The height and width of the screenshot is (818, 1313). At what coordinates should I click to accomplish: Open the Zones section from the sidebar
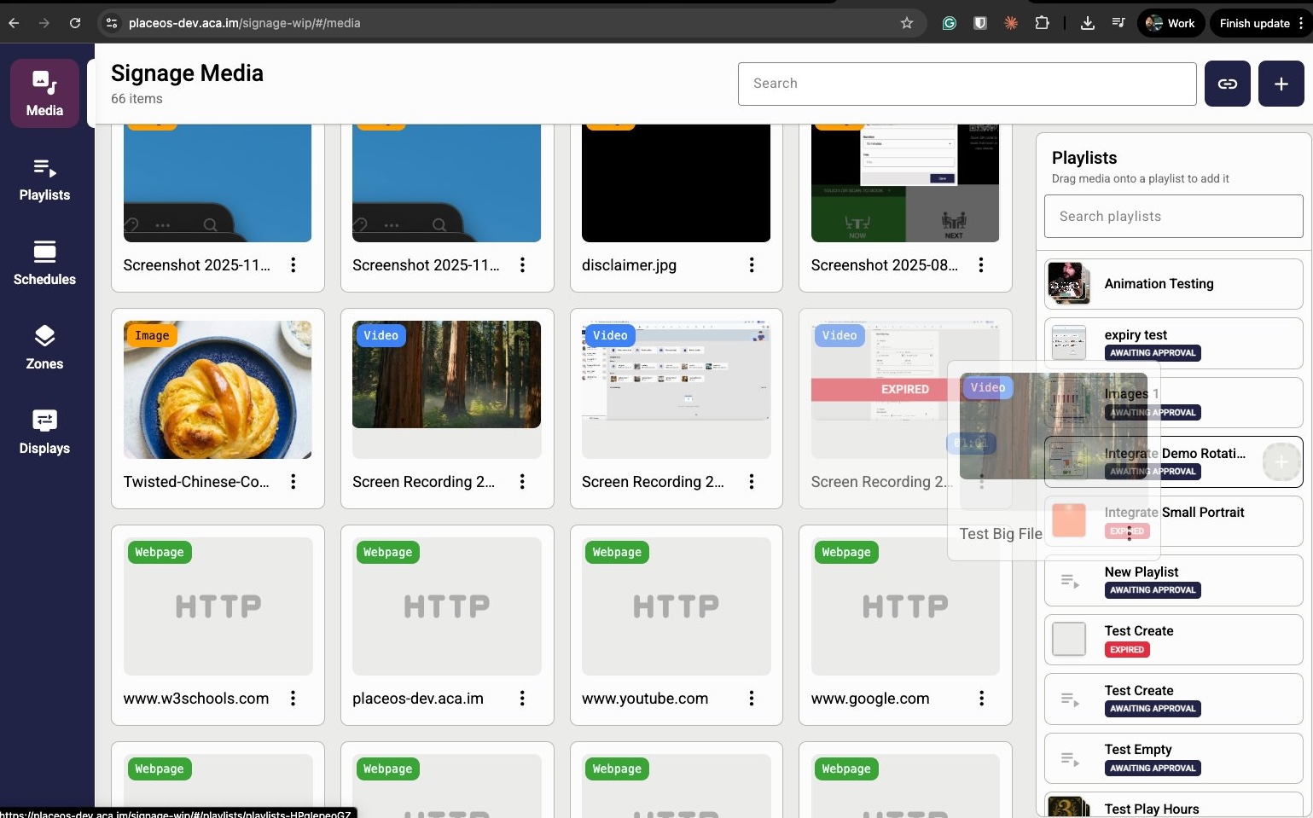pos(44,347)
